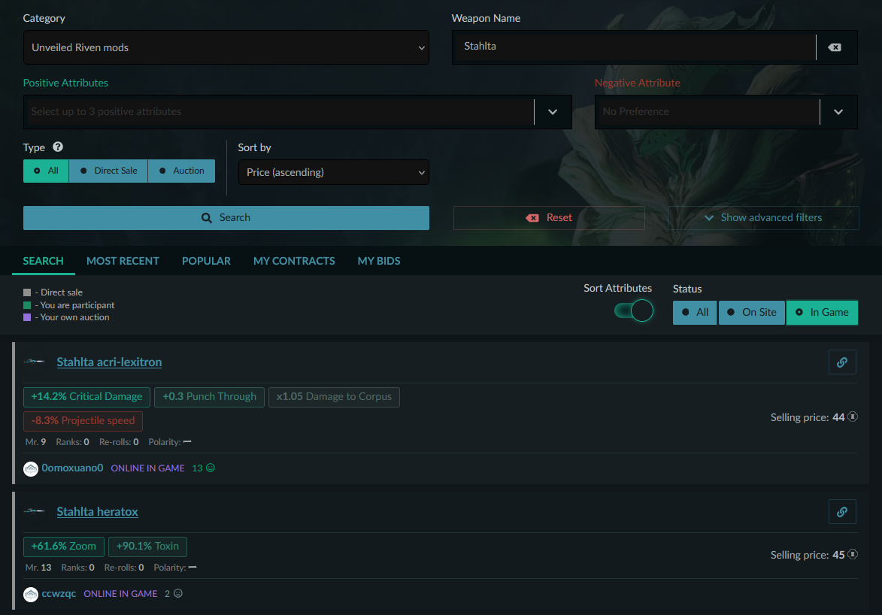
Task: Click 0omoxuano0 reputation smiley icon
Action: coord(211,468)
